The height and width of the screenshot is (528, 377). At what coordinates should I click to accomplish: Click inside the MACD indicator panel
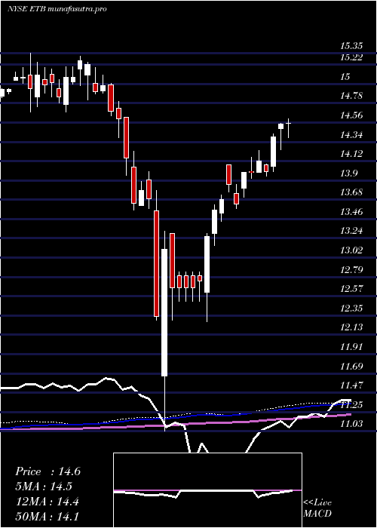click(207, 490)
